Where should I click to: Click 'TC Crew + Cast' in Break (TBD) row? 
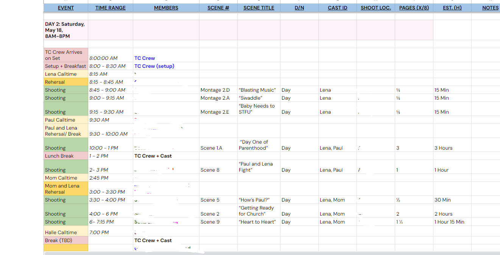click(x=166, y=240)
